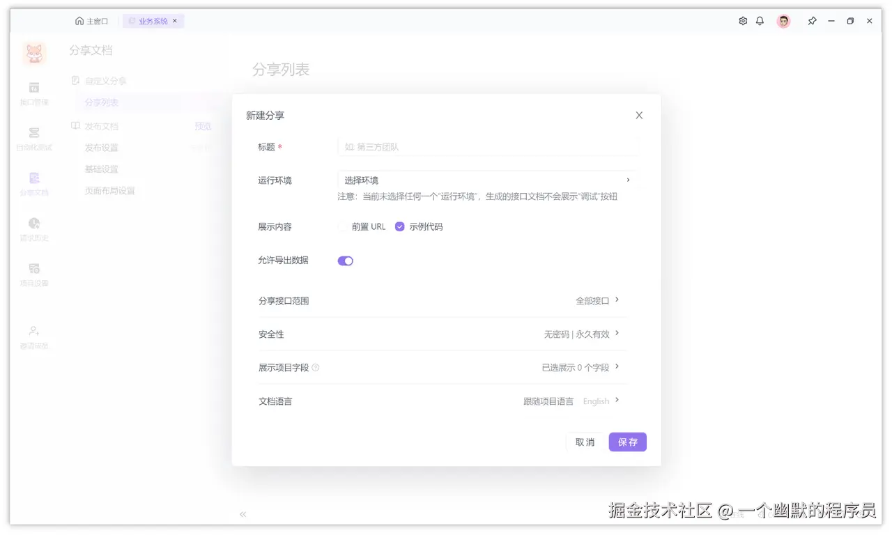The width and height of the screenshot is (892, 535).
Task: Click into the 标题 input field
Action: click(x=488, y=146)
